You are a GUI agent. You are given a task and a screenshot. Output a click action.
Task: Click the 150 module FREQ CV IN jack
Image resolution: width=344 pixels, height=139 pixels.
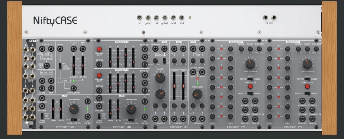point(42,98)
